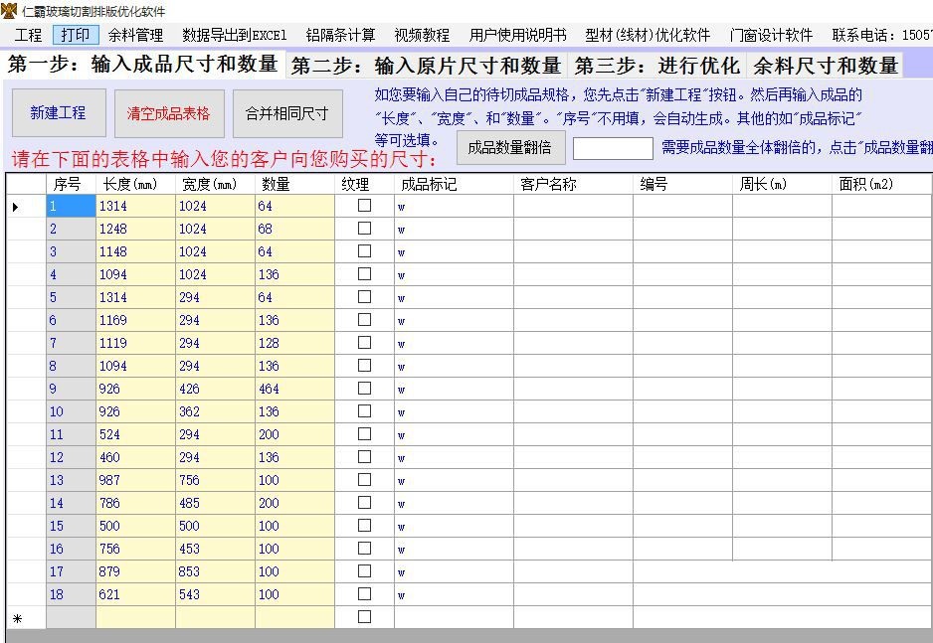The height and width of the screenshot is (643, 933).
Task: Click the 面积(m2) column header
Action: 882,184
